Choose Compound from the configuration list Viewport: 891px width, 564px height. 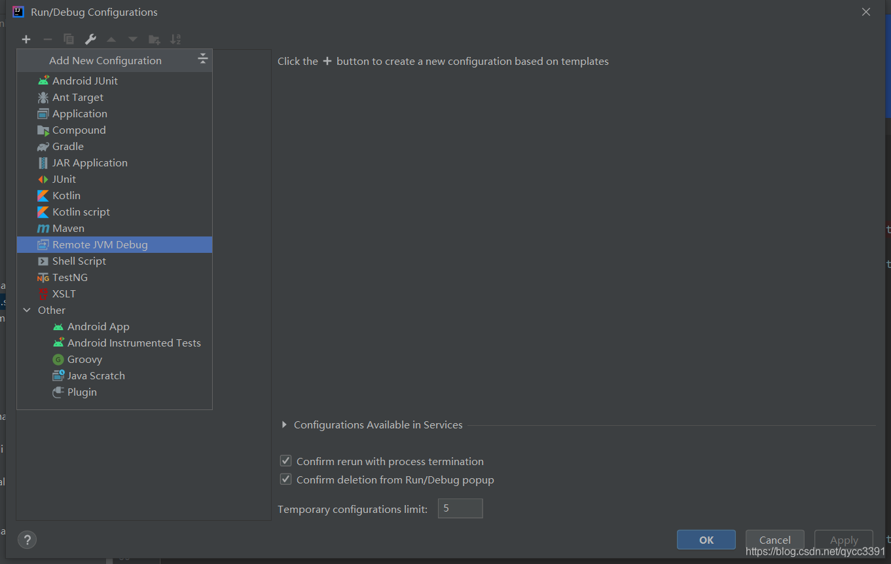point(115,130)
